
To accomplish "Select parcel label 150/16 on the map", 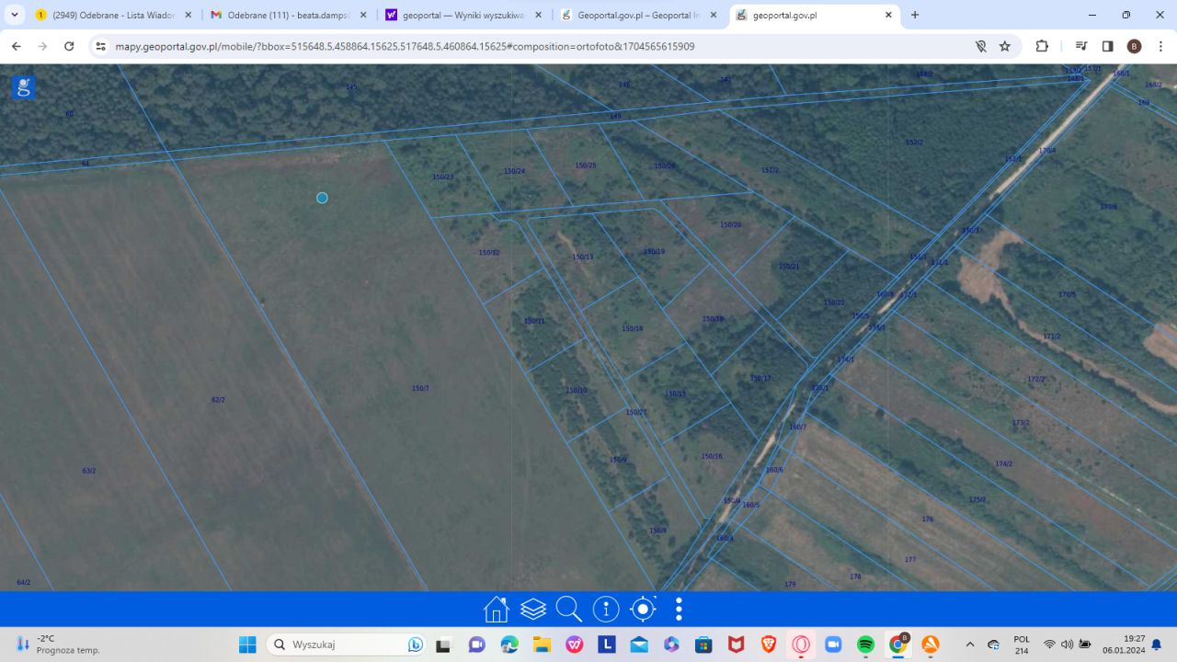I will pyautogui.click(x=712, y=456).
